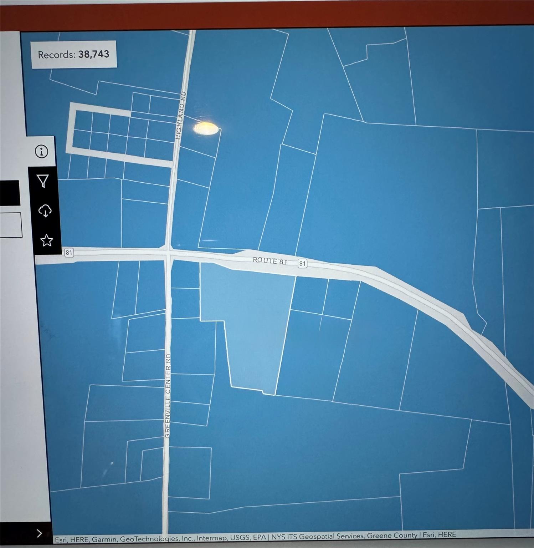Screen dimensions: 534x548
Task: Click the Highland Rd and Route 81 intersection
Action: click(x=168, y=252)
